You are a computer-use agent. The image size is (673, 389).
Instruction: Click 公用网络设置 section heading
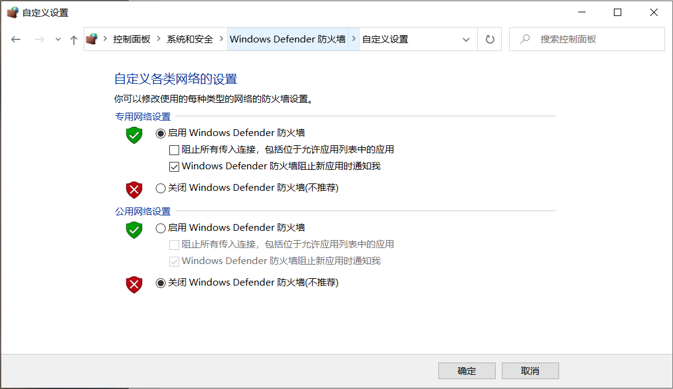(x=143, y=212)
